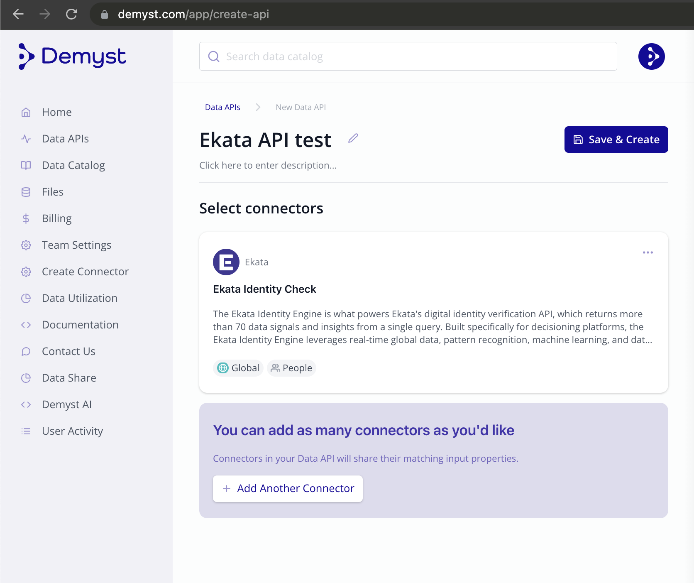View Data Utilization
This screenshot has width=694, height=583.
pyautogui.click(x=80, y=298)
